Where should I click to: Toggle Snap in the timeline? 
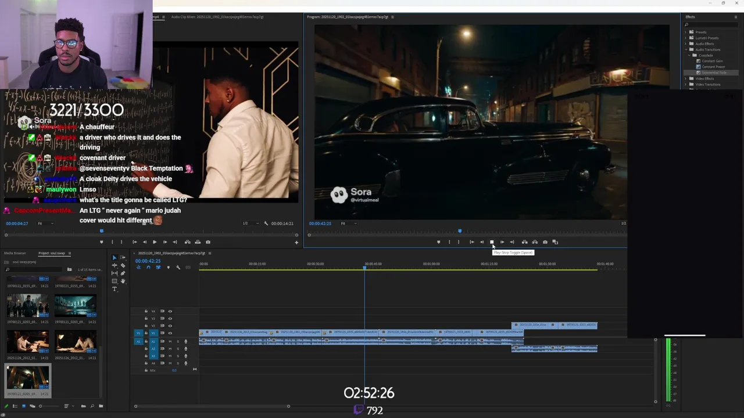[148, 267]
